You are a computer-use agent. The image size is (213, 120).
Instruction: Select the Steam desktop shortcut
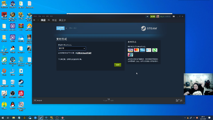[21, 83]
